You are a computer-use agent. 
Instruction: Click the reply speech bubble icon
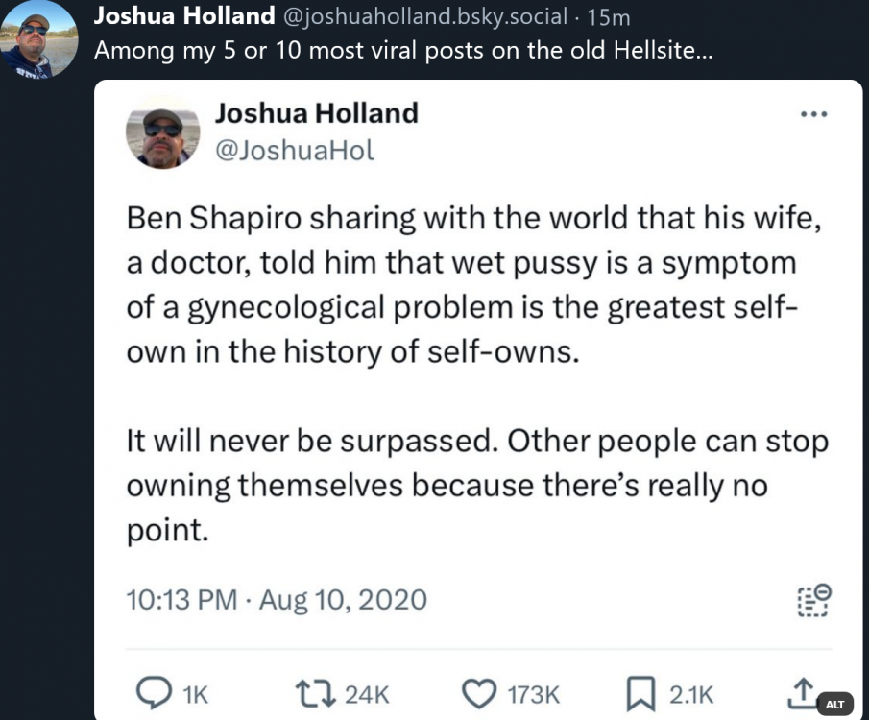154,693
